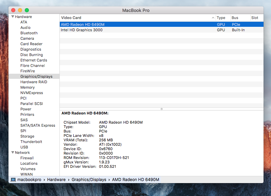Minimize the window with yellow button
Viewport: 271px width, 196px height.
(20, 10)
